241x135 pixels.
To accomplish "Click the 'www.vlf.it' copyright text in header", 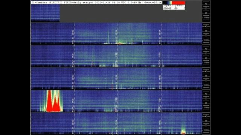I will (153, 3).
